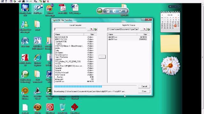The width and height of the screenshot is (204, 114).
Task: Open the PDF document on the desktop
Action: (62, 9)
